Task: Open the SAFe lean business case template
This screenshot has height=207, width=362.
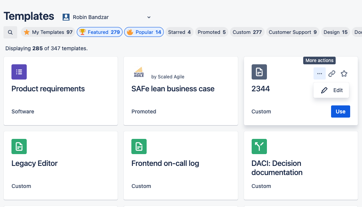Action: [x=173, y=89]
